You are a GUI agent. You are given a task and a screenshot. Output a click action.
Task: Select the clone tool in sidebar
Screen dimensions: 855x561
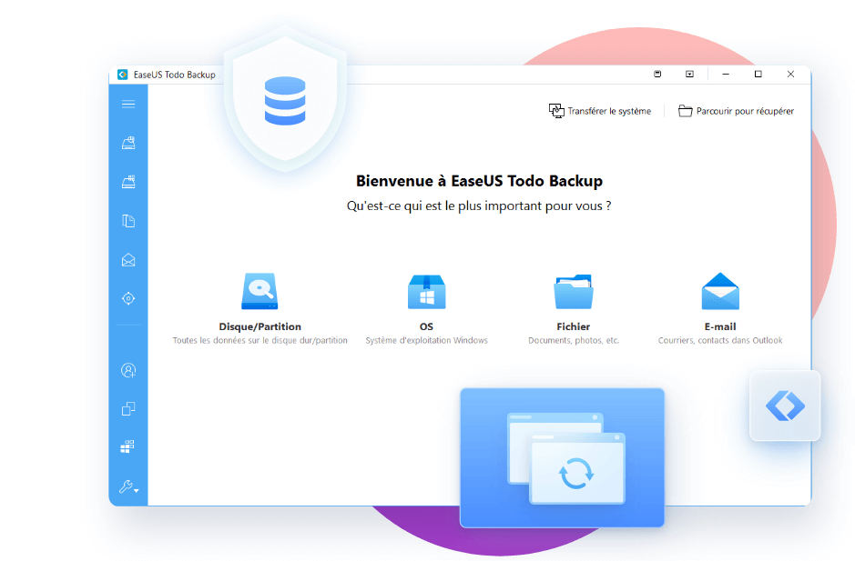pos(128,409)
